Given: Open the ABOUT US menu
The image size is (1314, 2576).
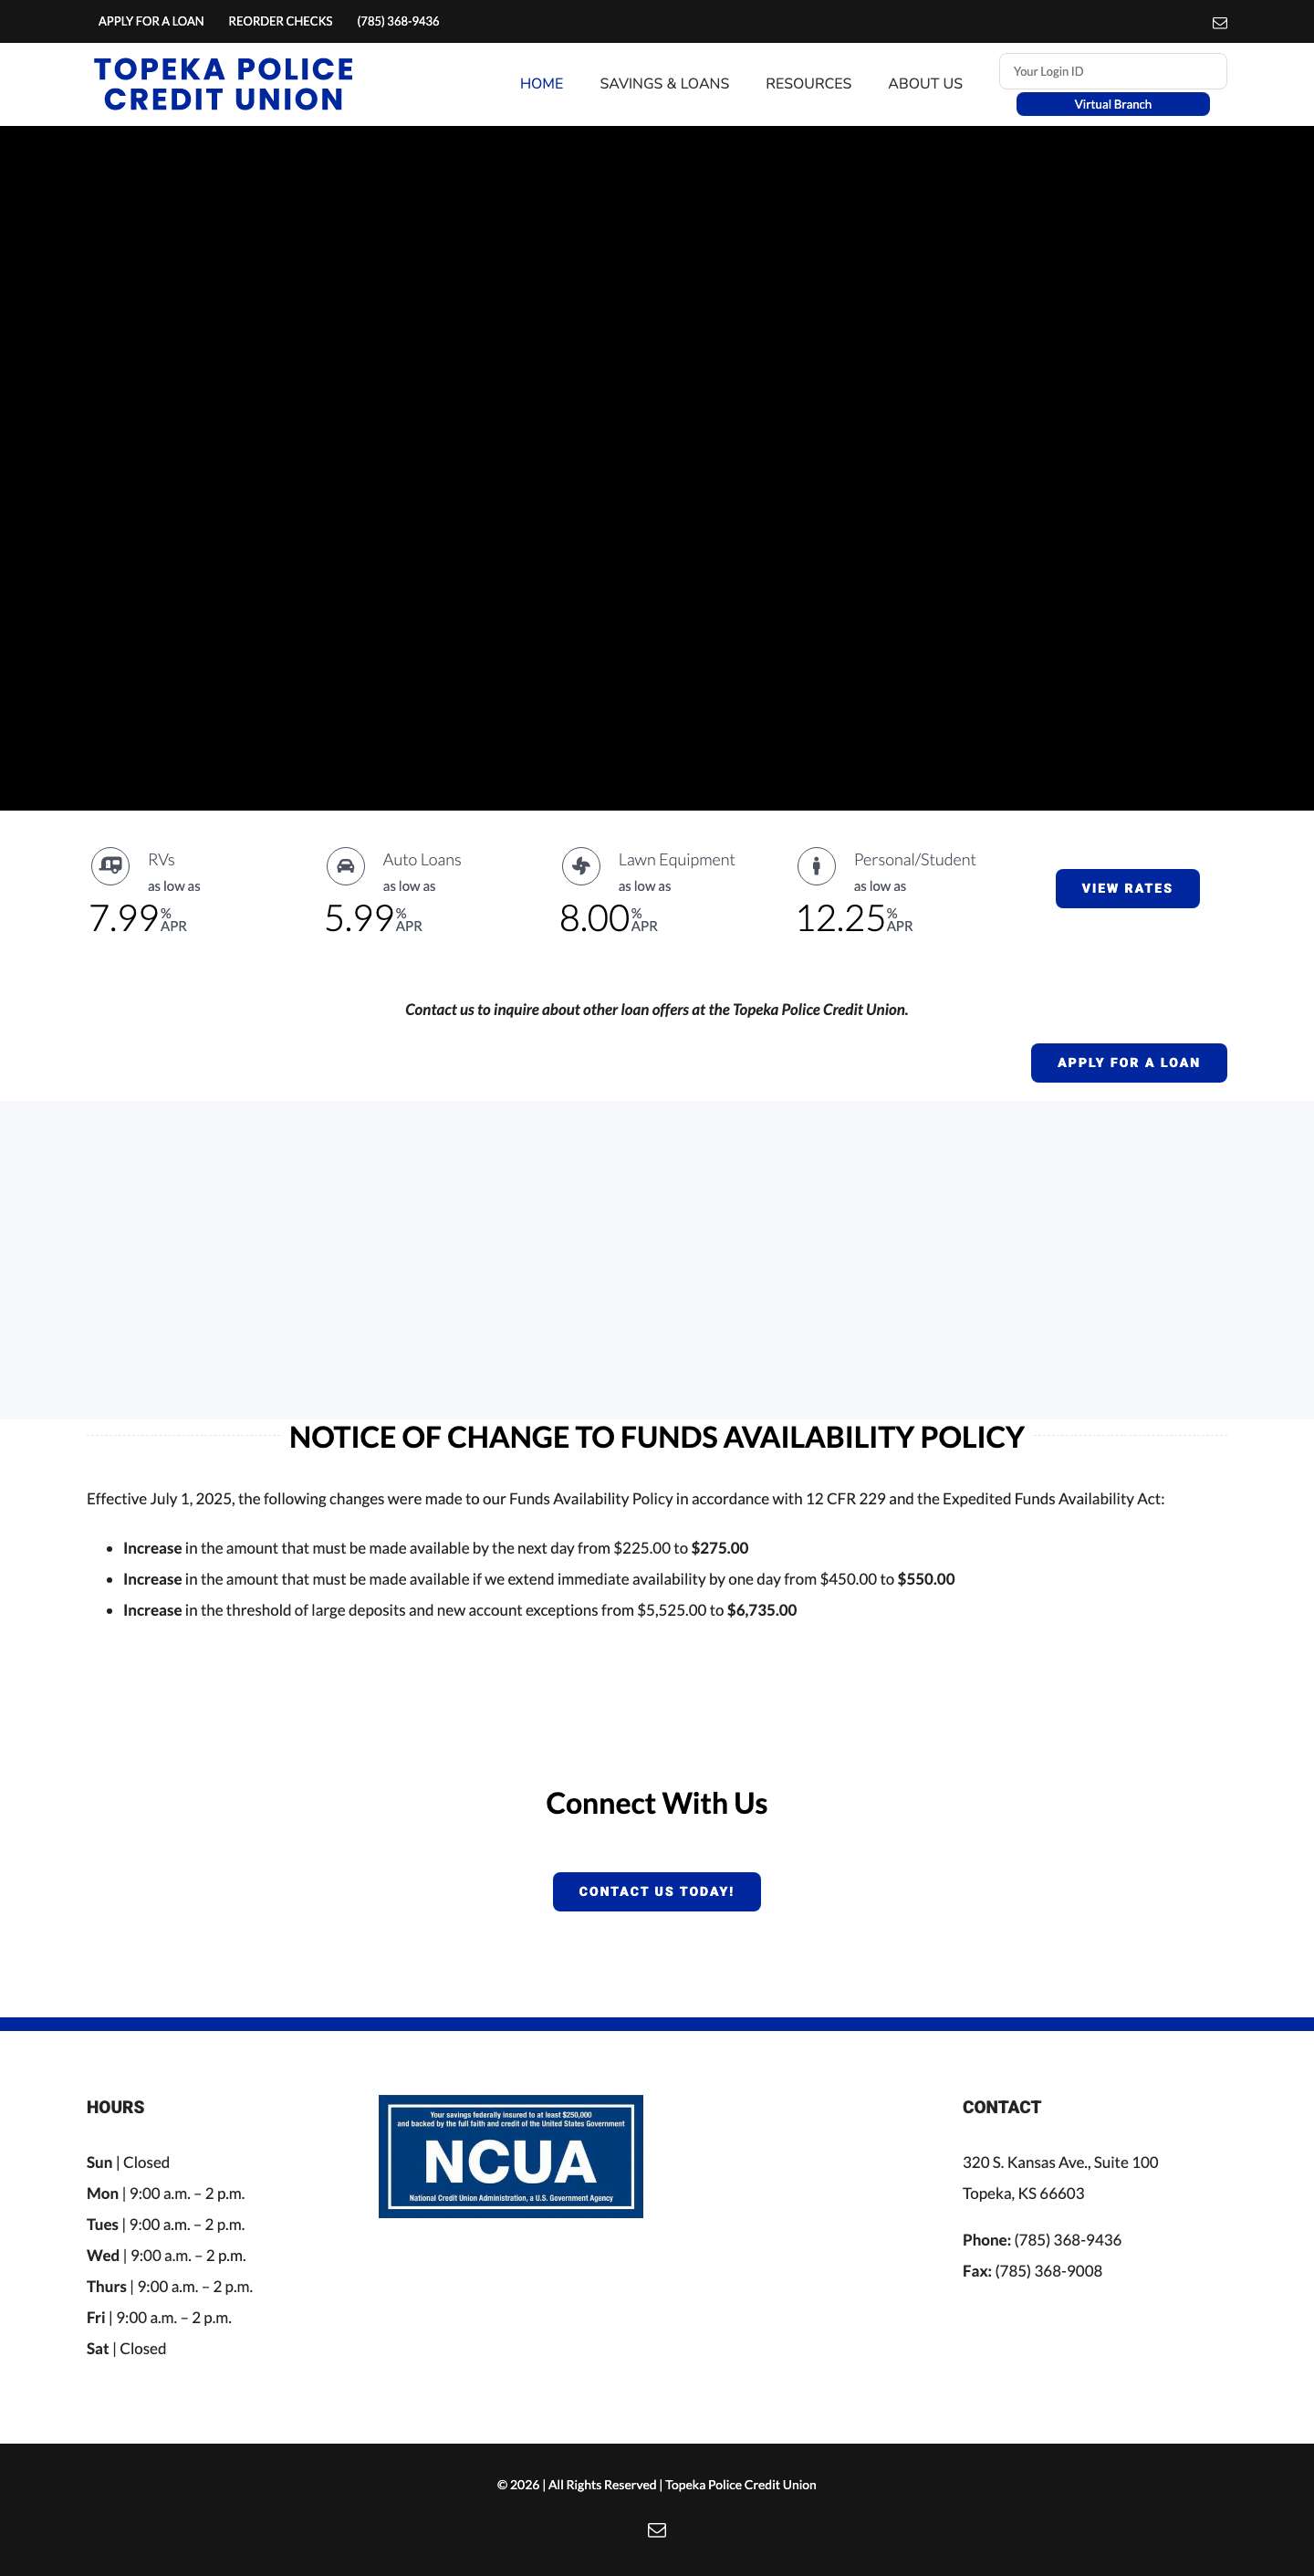Looking at the screenshot, I should pos(923,83).
